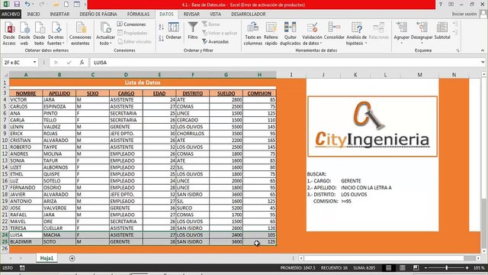Click the Desde web icon
This screenshot has width=488, height=275.
tap(24, 34)
